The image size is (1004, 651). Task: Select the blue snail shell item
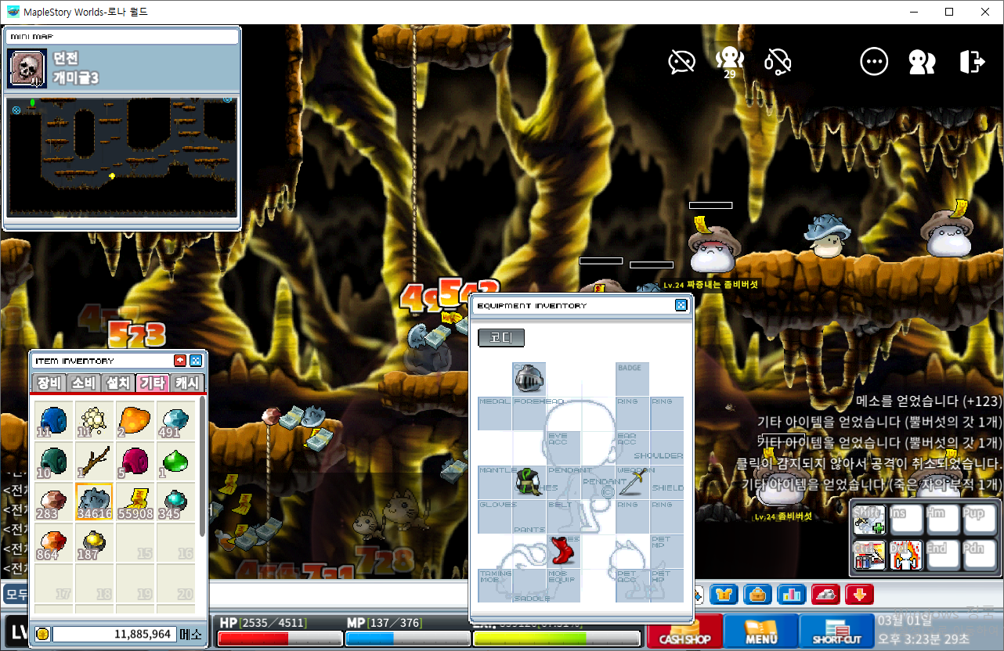coord(54,420)
